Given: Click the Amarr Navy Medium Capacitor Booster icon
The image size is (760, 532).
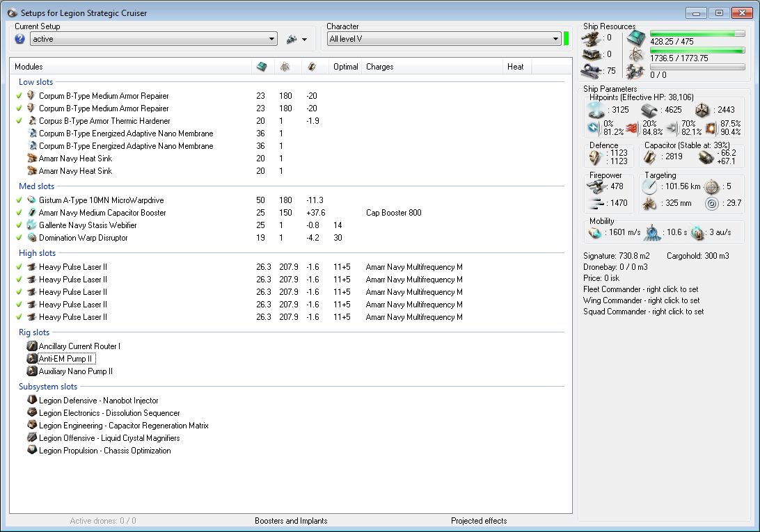Looking at the screenshot, I should tap(31, 213).
